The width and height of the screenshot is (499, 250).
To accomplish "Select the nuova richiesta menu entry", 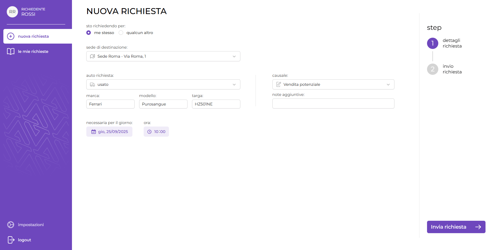I will click(x=33, y=36).
